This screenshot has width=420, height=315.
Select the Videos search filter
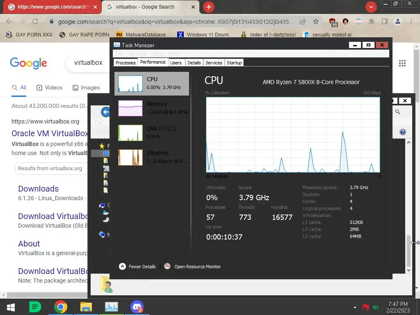(50, 88)
